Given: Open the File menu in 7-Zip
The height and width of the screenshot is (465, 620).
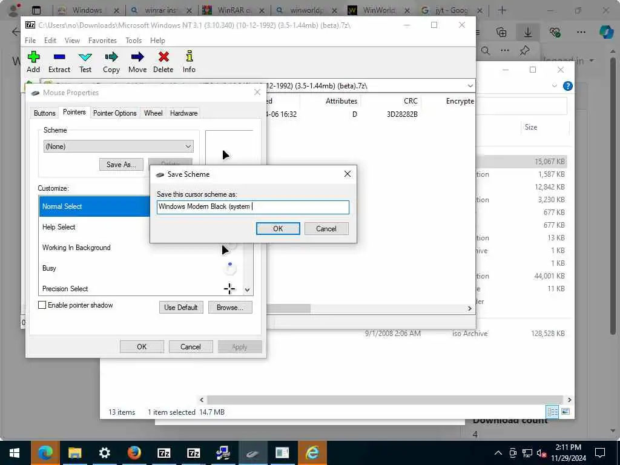Looking at the screenshot, I should [30, 41].
